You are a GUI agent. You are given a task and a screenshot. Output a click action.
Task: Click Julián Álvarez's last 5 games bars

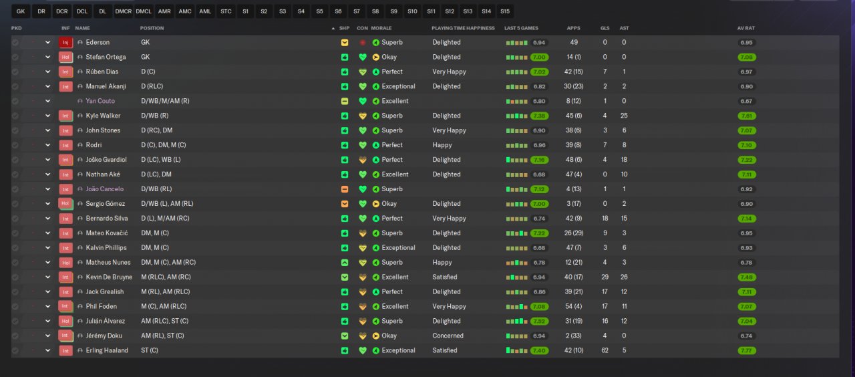click(x=517, y=321)
